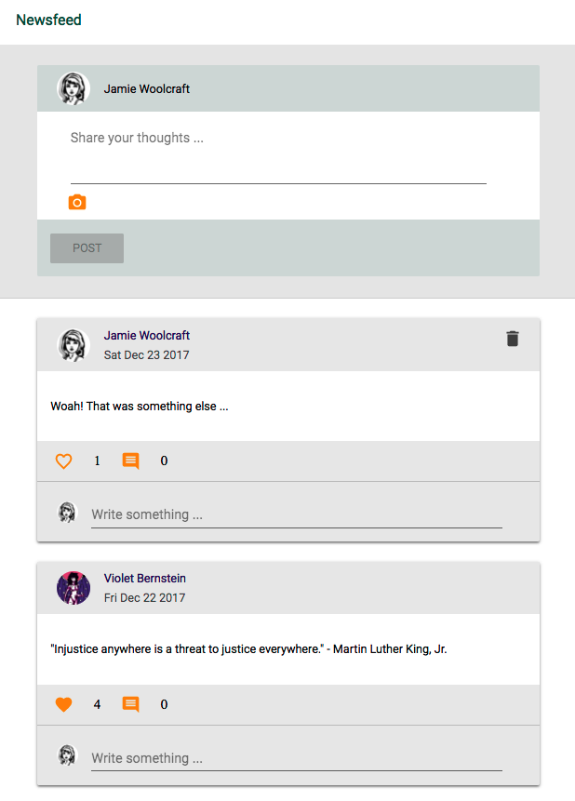
Task: Click the comment field under Jamie's post
Action: 296,514
